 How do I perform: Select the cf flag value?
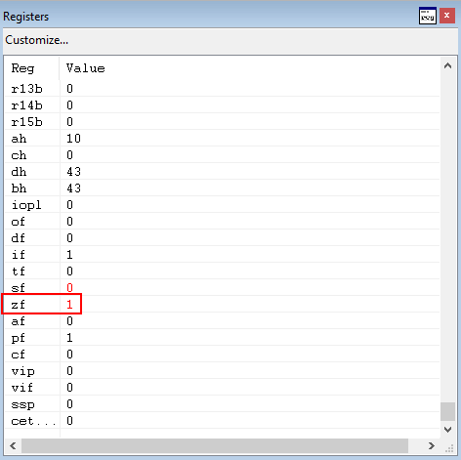(x=69, y=355)
